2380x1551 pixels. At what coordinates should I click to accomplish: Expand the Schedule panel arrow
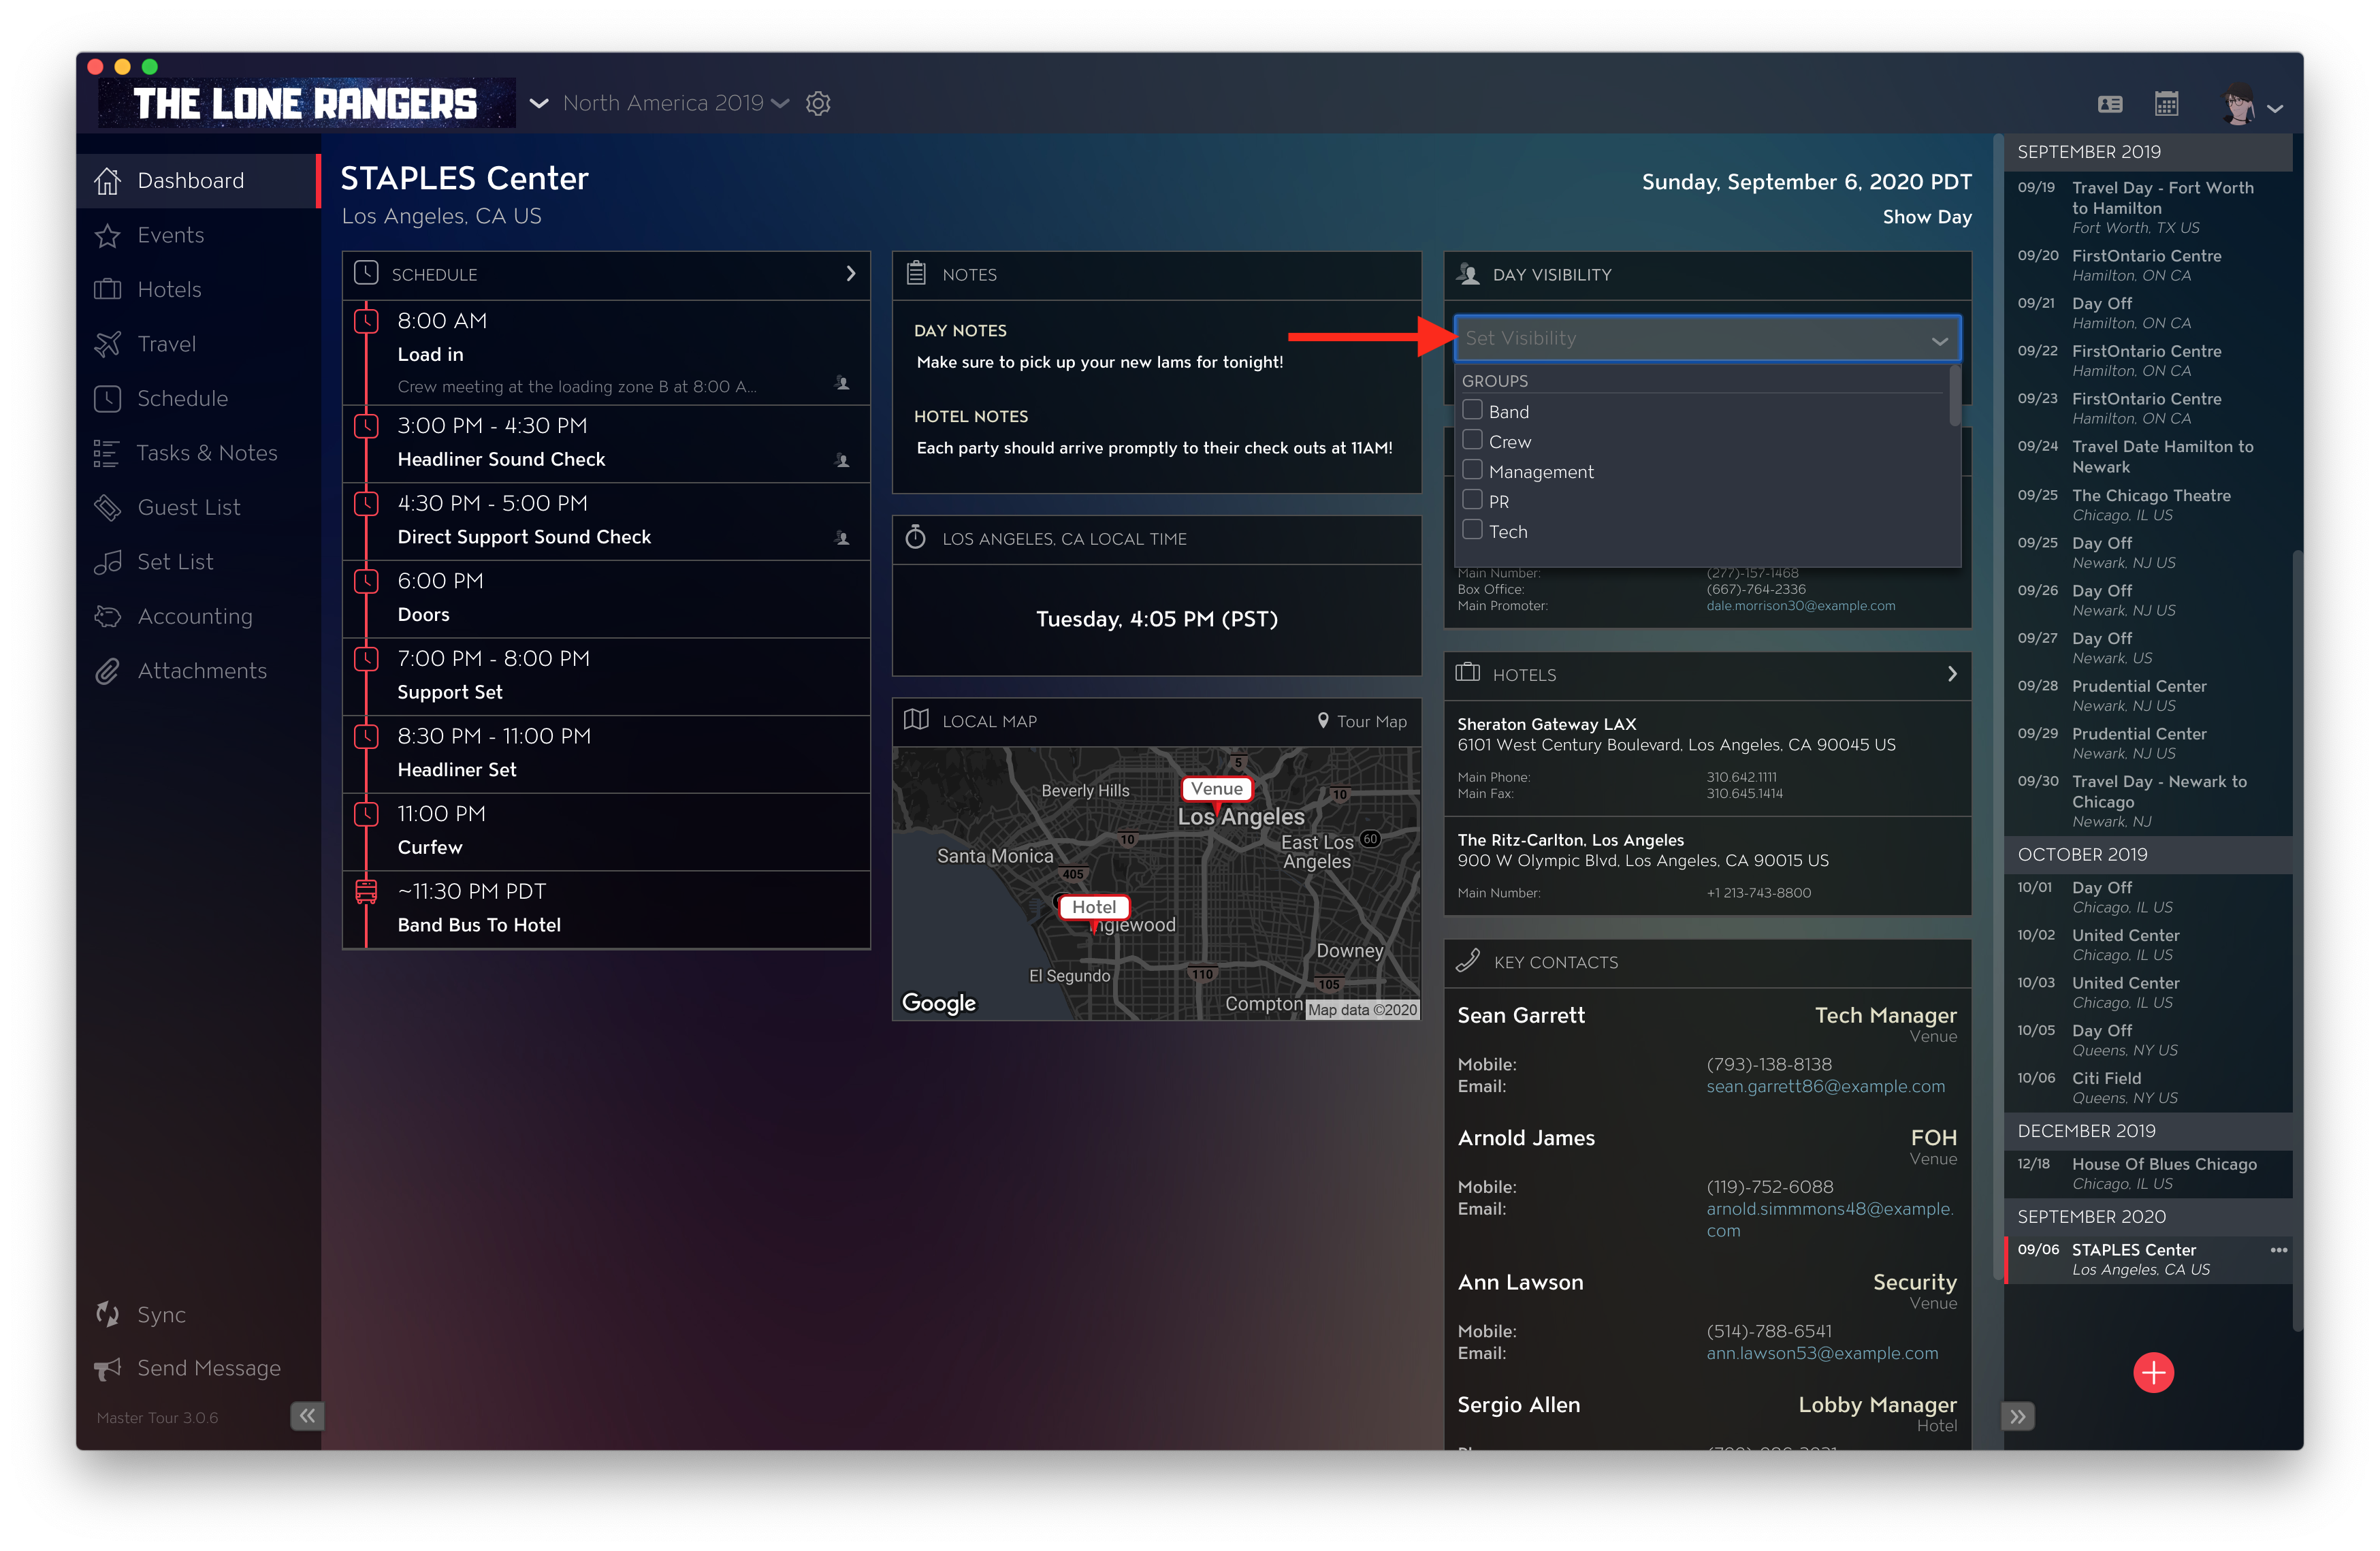(851, 274)
